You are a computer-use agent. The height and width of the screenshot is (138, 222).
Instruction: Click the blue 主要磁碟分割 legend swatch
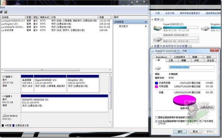pyautogui.click(x=14, y=125)
